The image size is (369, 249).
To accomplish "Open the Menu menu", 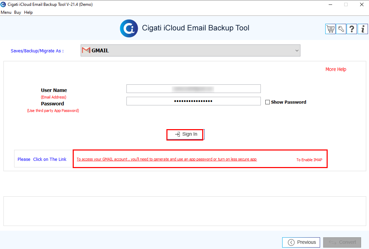I will pos(6,12).
